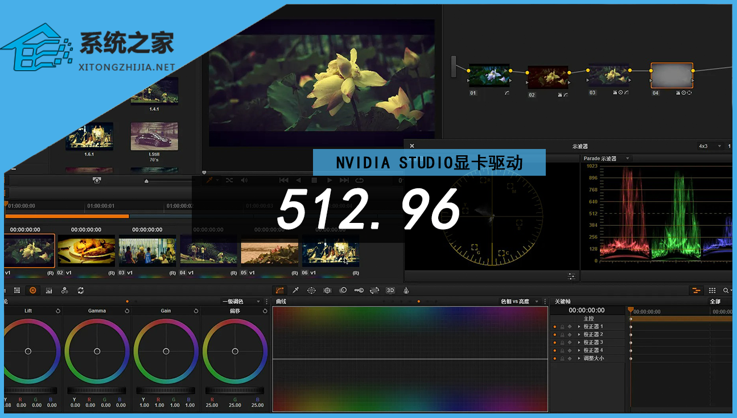Open the 4x3 scopes layout dropdown
Viewport: 737px width, 418px height.
719,146
